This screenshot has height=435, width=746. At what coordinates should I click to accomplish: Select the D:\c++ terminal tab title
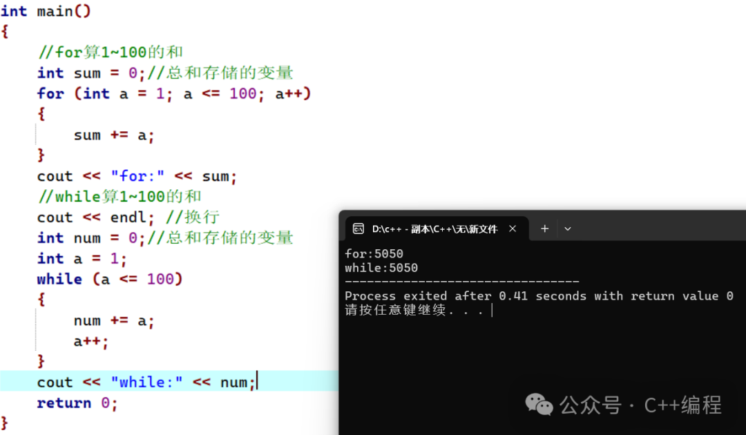click(434, 229)
